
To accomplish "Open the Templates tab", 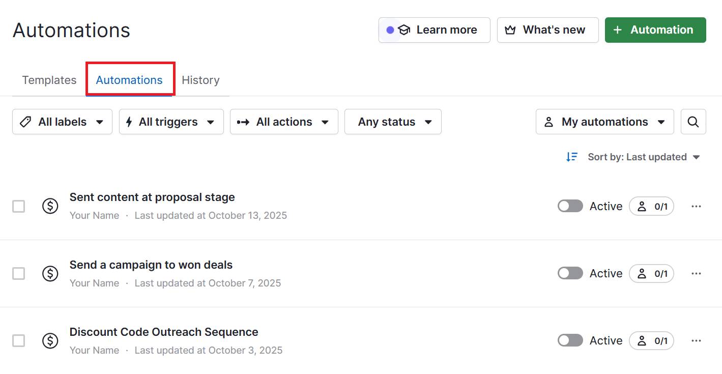I will tap(49, 80).
